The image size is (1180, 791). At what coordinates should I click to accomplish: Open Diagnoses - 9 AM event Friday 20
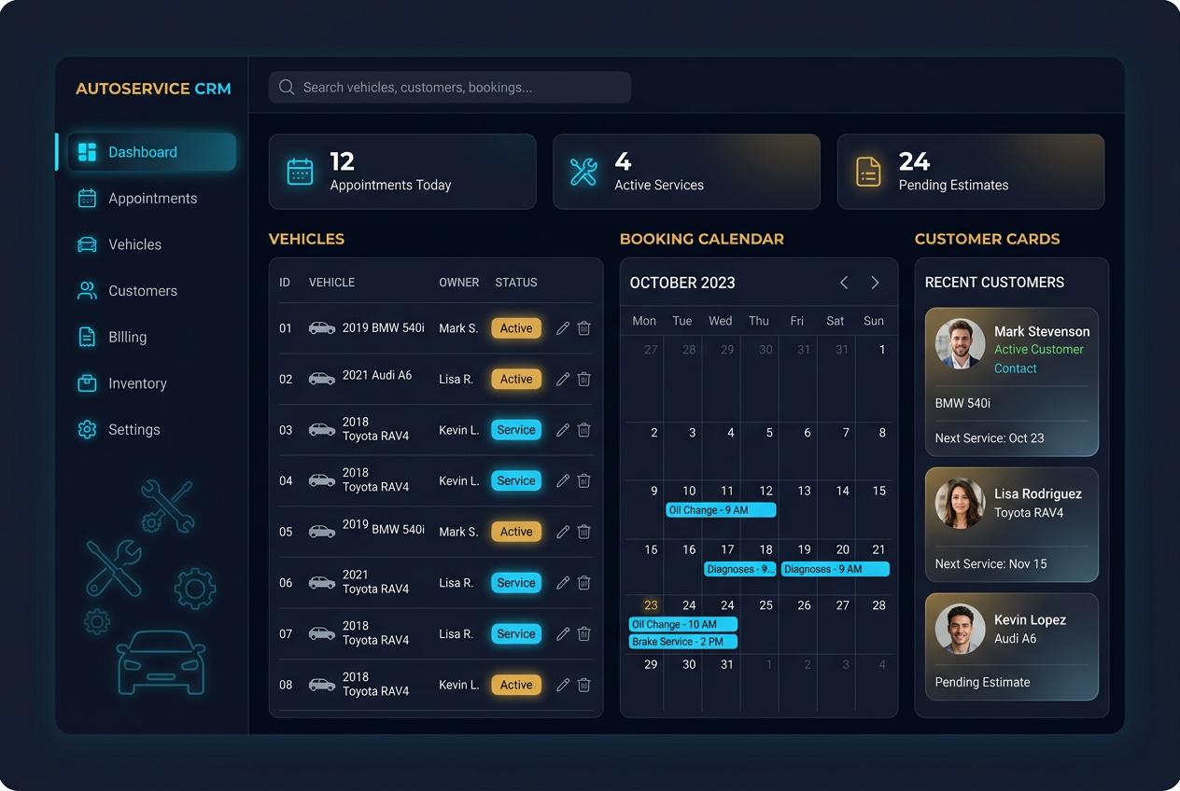click(835, 569)
